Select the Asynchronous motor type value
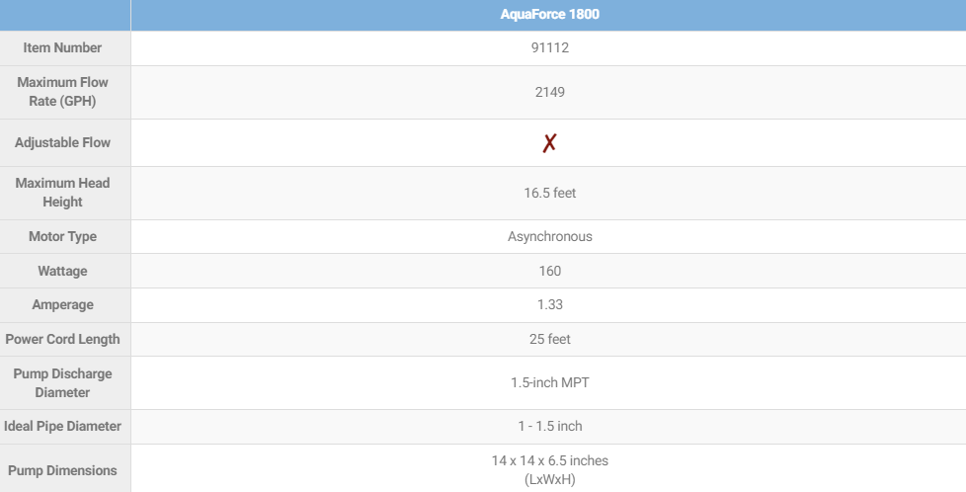The image size is (966, 492). tap(549, 237)
